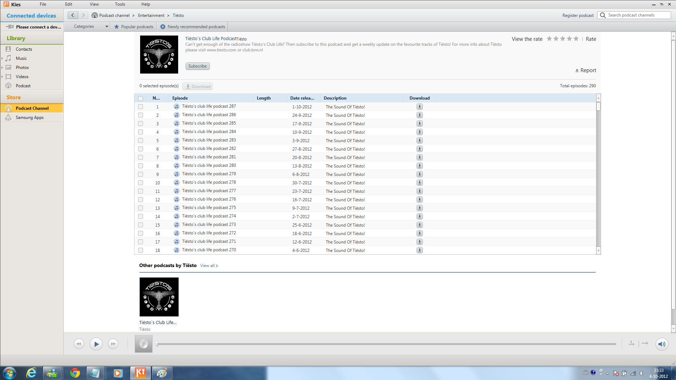Click the volume speaker icon

pyautogui.click(x=662, y=344)
